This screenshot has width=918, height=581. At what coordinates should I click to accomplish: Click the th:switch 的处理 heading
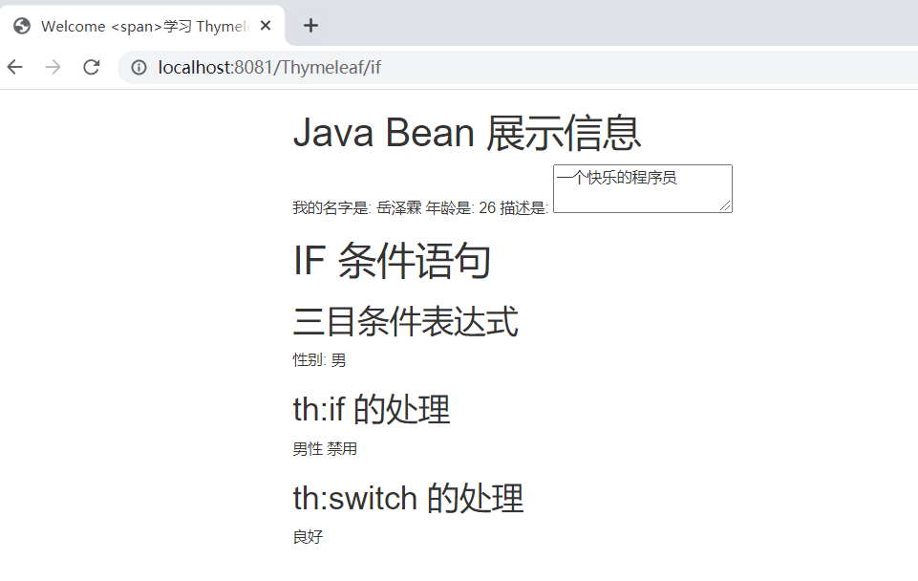tap(406, 497)
